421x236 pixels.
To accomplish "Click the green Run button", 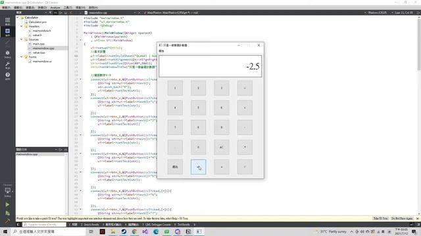I will [x=7, y=205].
